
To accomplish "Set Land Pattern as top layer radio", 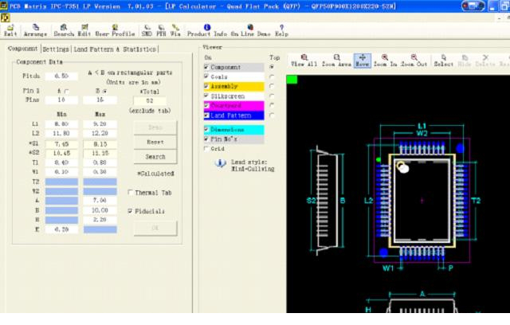I will pos(272,115).
